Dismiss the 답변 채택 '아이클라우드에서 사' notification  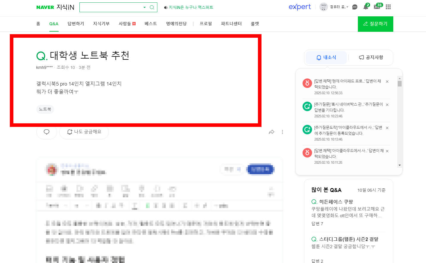click(387, 151)
